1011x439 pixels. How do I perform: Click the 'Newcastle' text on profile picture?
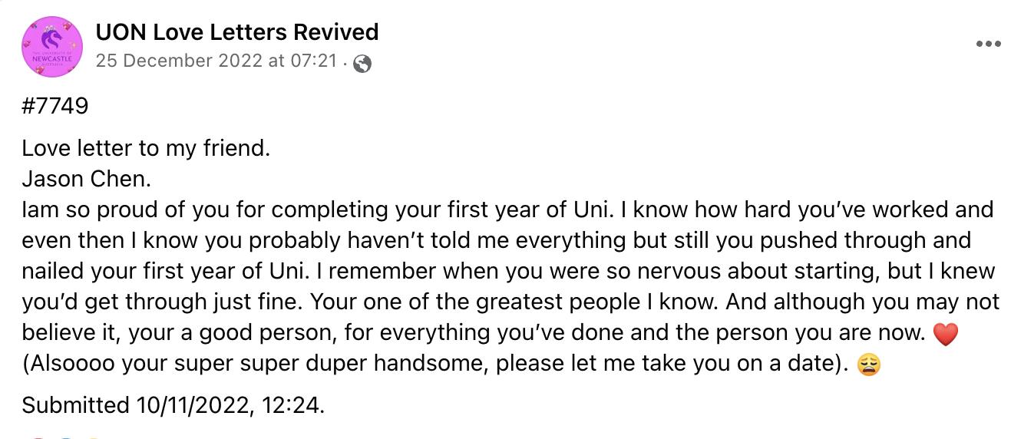52,56
